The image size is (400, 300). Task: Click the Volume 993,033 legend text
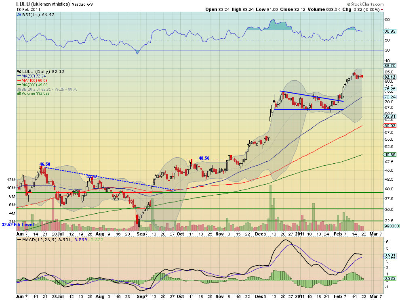pos(36,94)
